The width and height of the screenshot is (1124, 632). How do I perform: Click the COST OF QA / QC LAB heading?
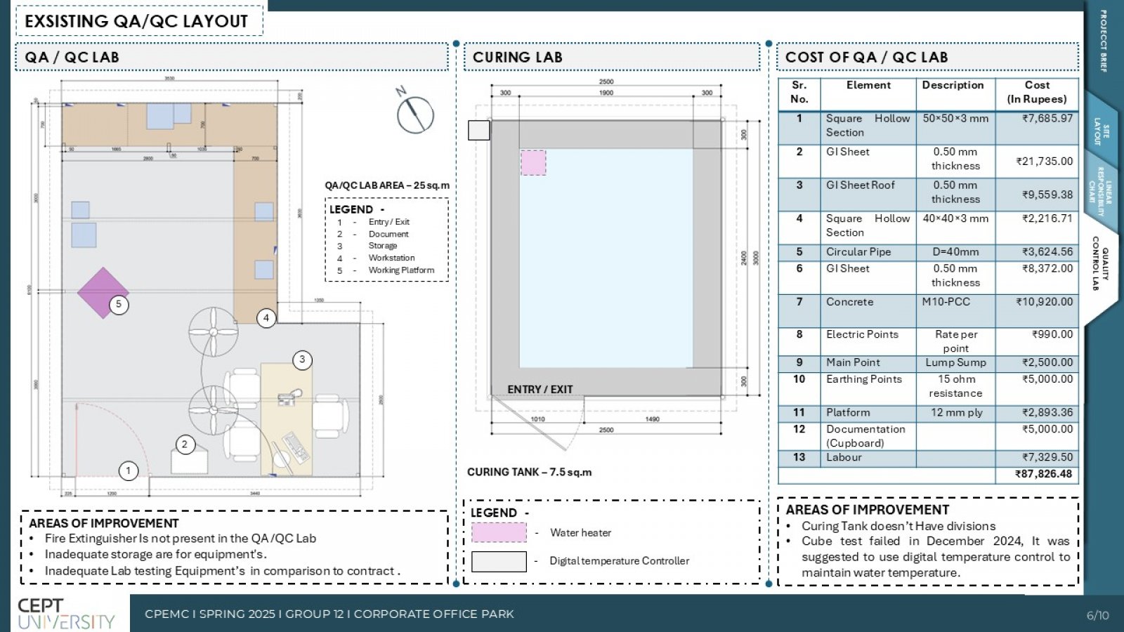click(867, 58)
